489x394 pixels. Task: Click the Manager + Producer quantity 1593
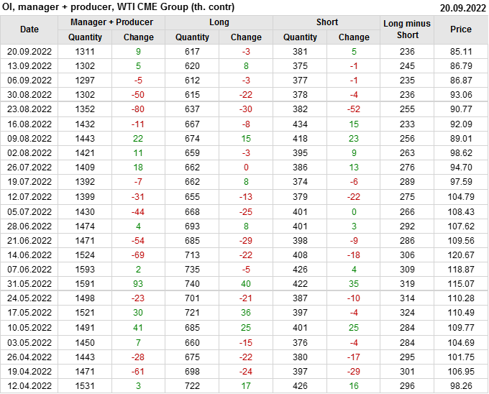[x=86, y=270]
